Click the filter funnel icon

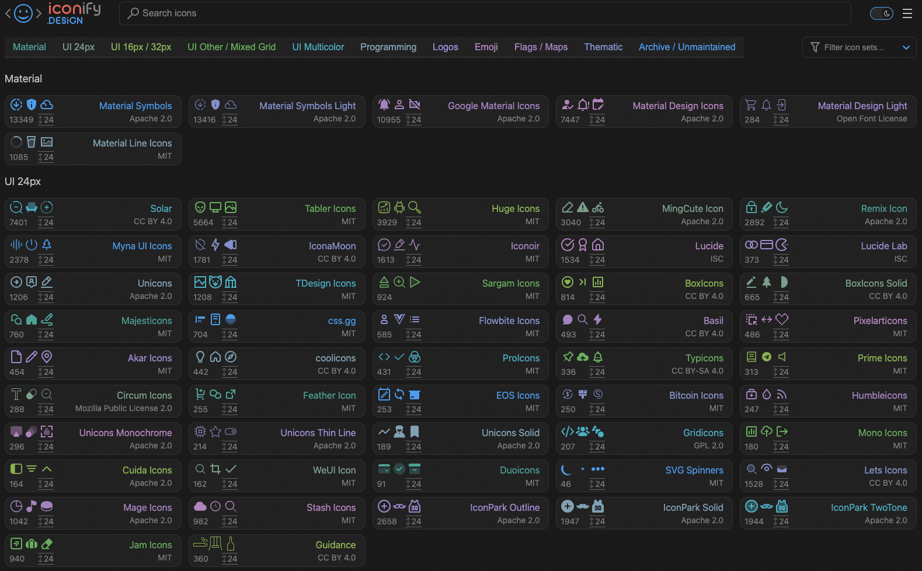815,47
